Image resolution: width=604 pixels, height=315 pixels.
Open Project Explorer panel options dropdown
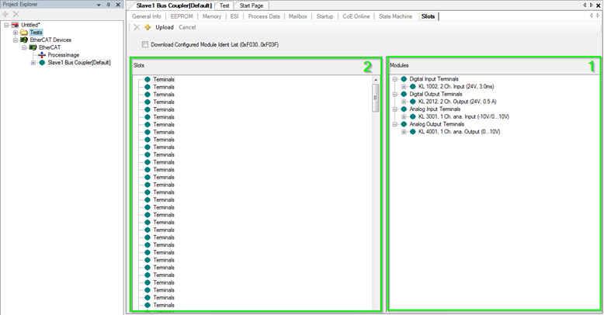click(x=99, y=5)
